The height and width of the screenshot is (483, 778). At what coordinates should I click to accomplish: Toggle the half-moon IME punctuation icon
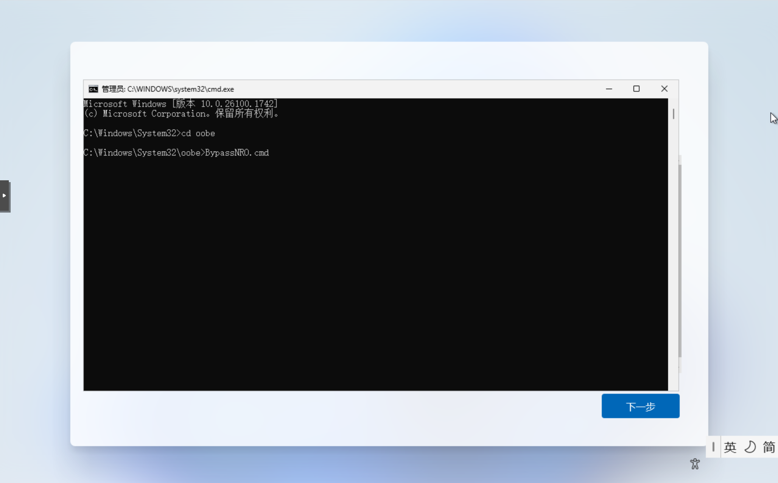(x=750, y=447)
